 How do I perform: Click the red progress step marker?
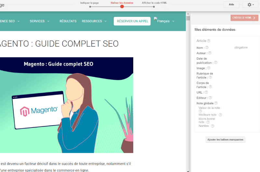pos(122,6)
